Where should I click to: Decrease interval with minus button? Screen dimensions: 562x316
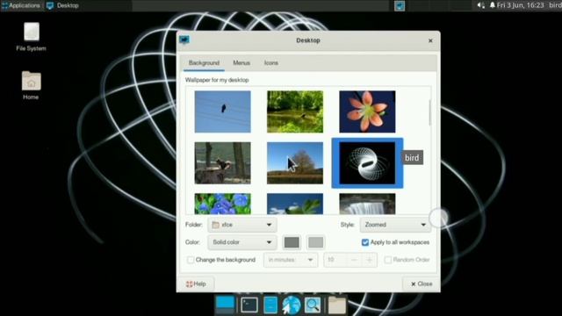click(x=354, y=260)
